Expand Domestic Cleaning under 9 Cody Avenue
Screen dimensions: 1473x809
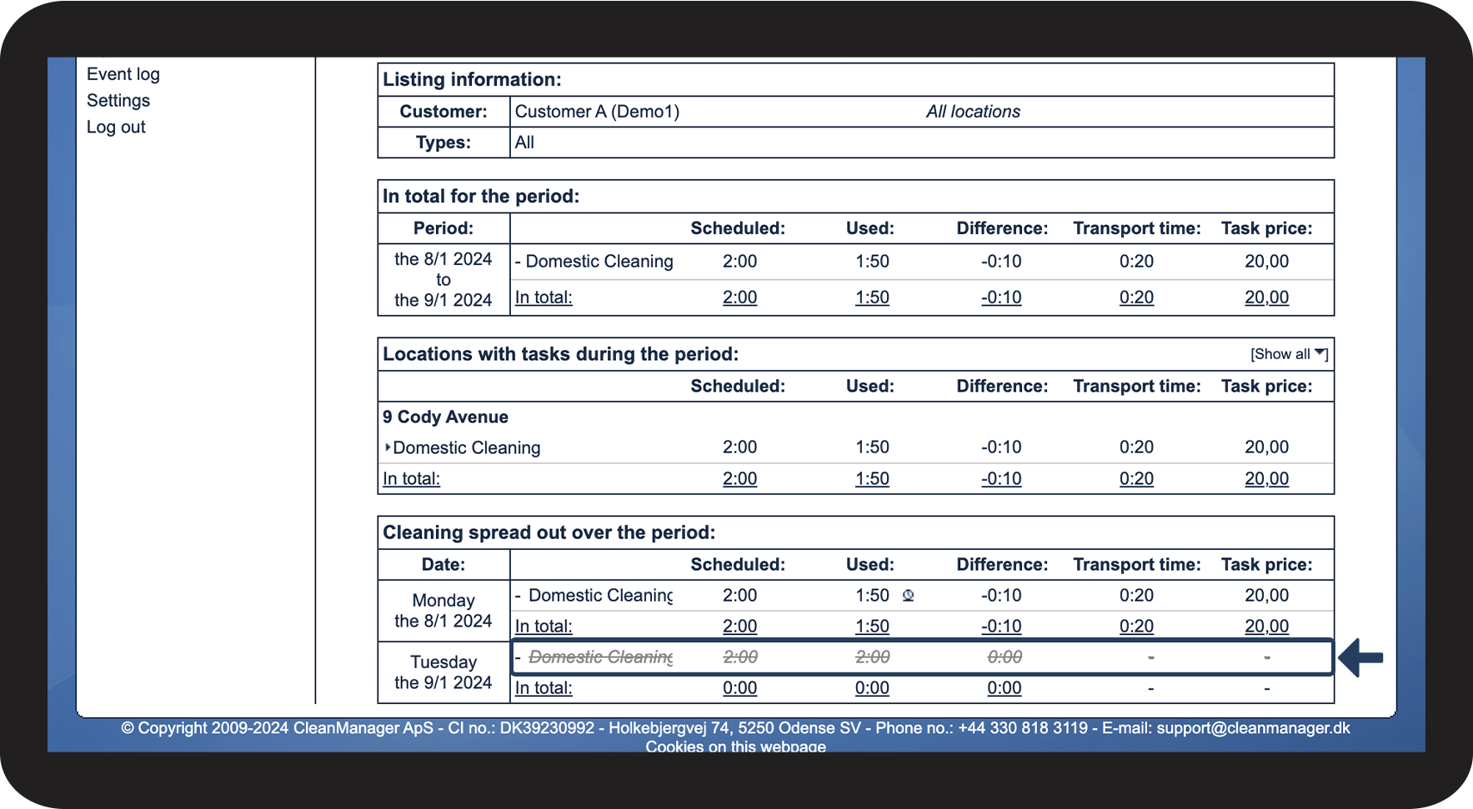click(388, 447)
